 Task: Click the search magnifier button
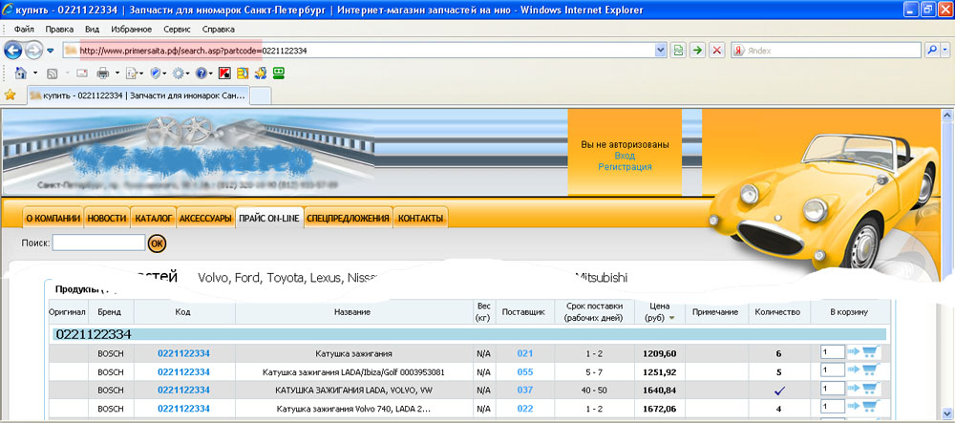(932, 51)
